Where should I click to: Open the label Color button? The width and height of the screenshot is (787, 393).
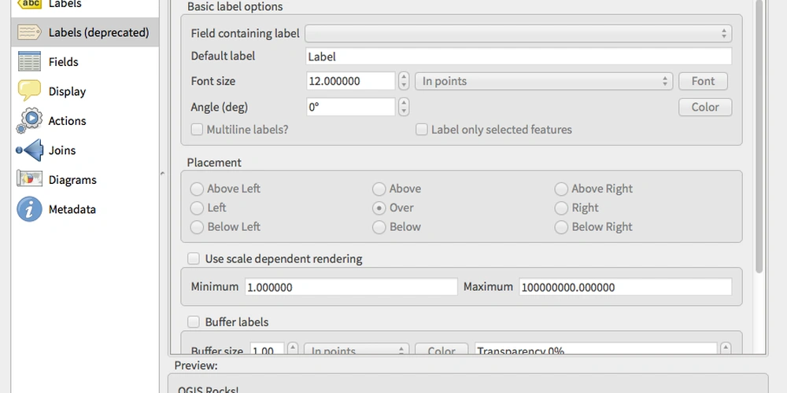(x=705, y=107)
